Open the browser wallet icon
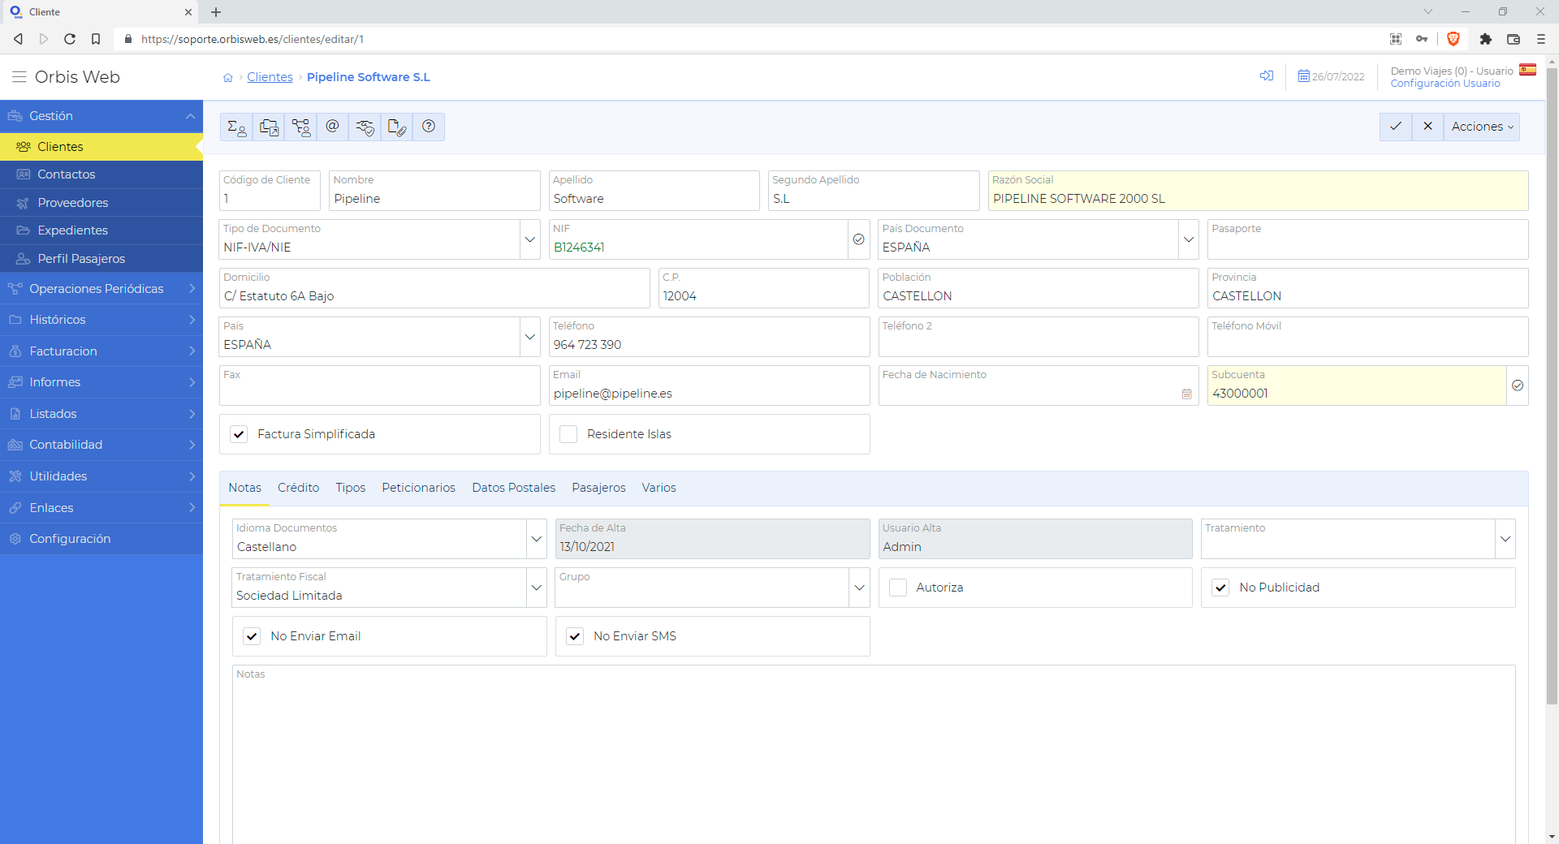Screen dimensions: 1559x844 1514,39
